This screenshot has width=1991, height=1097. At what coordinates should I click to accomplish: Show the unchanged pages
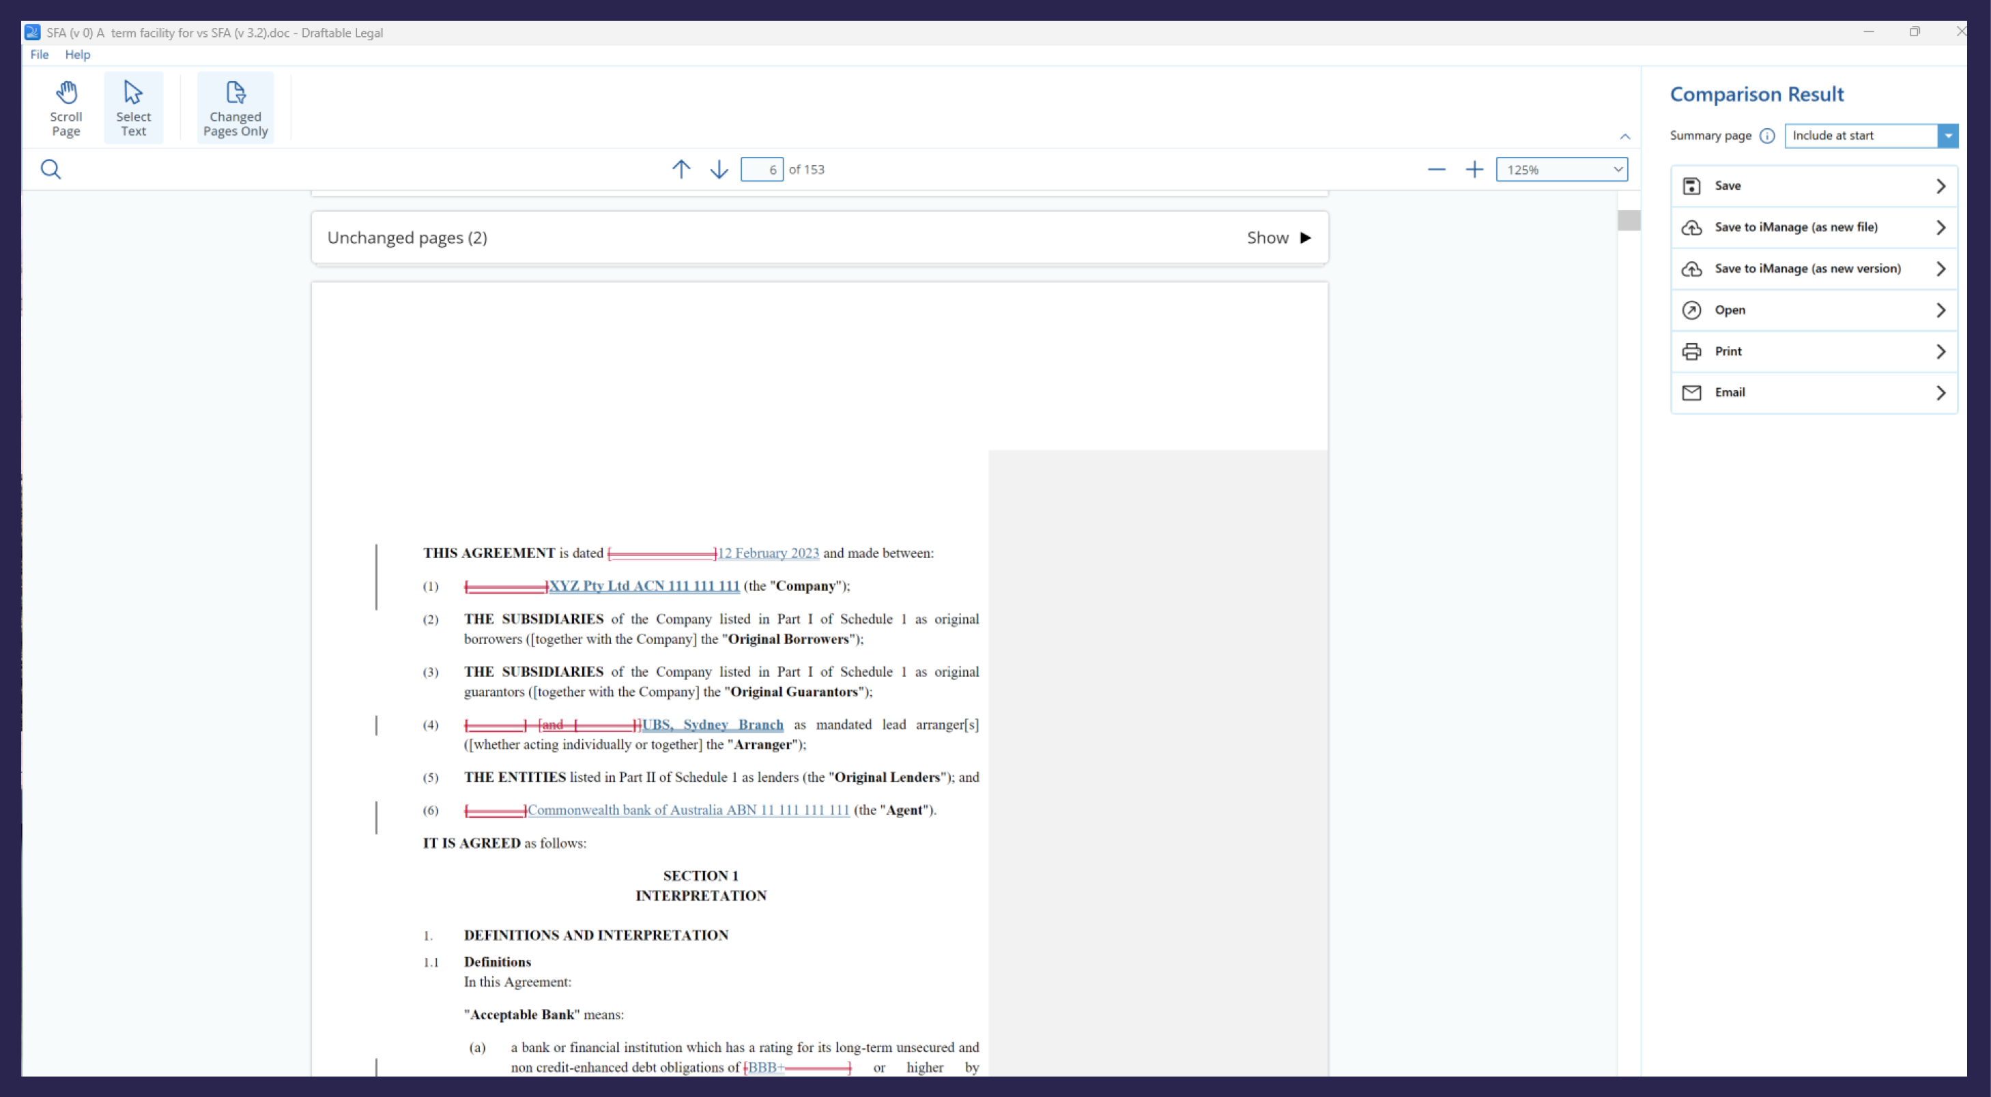tap(1278, 237)
